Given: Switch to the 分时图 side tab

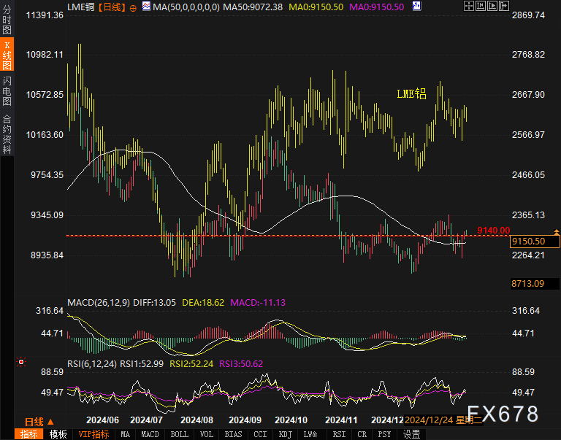Looking at the screenshot, I should coord(7,21).
